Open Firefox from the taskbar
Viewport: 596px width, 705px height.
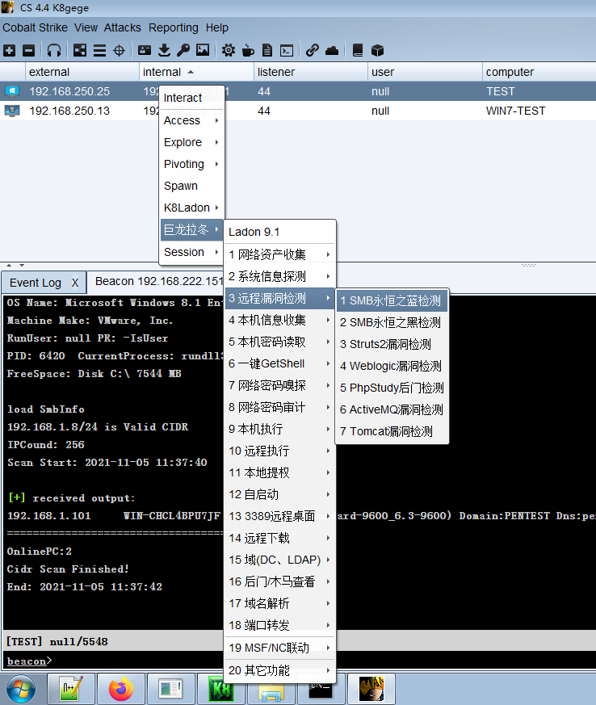(121, 688)
